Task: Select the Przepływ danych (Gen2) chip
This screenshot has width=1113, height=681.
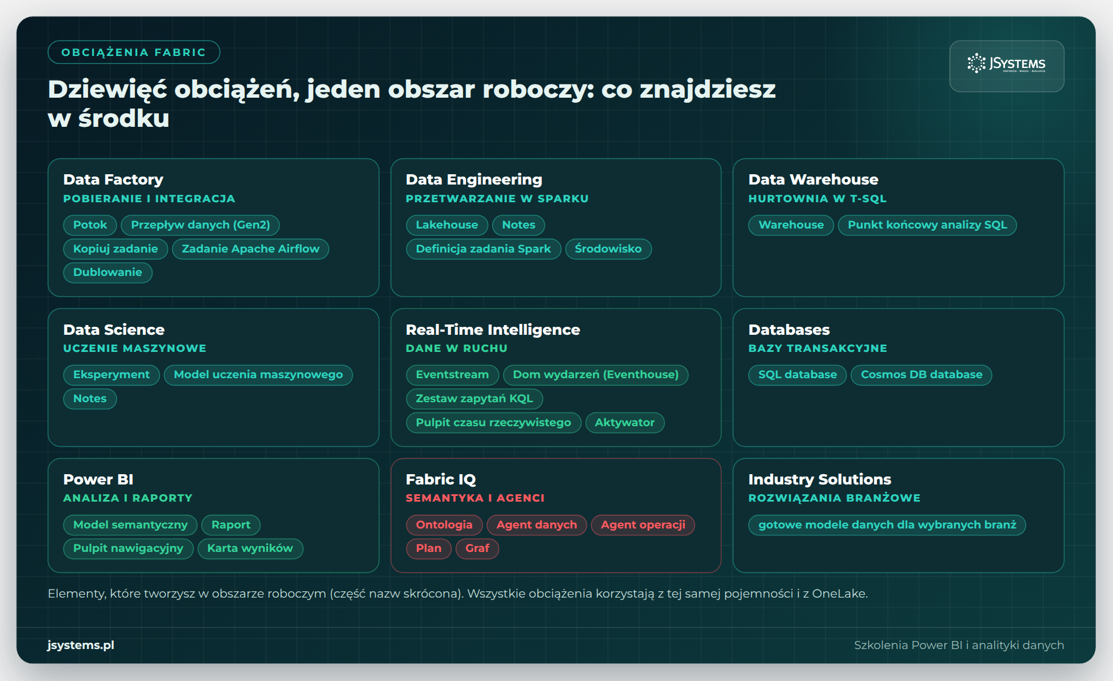Action: pyautogui.click(x=200, y=225)
